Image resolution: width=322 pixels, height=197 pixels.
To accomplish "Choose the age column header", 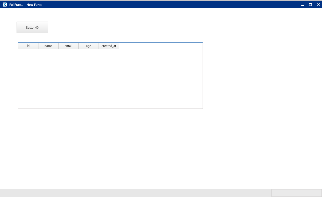I will 88,46.
